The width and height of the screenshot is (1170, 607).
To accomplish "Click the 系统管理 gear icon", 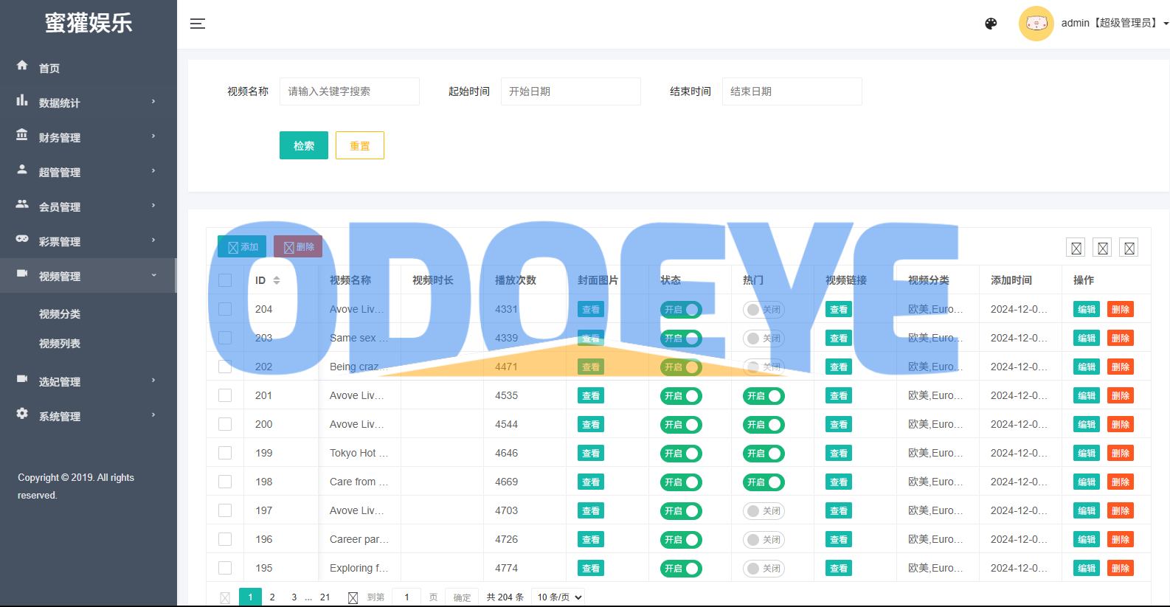I will coord(22,414).
